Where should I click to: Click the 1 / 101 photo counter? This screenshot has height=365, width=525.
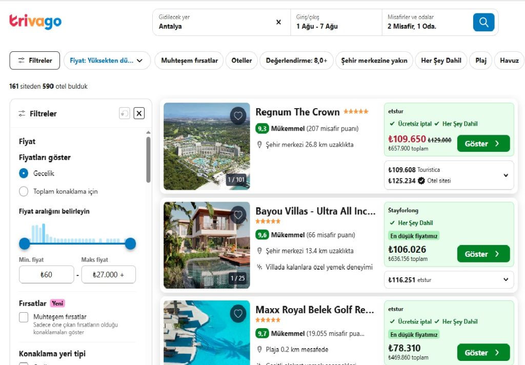pyautogui.click(x=236, y=179)
